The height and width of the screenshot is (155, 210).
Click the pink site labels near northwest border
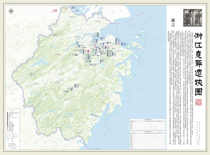(54, 10)
